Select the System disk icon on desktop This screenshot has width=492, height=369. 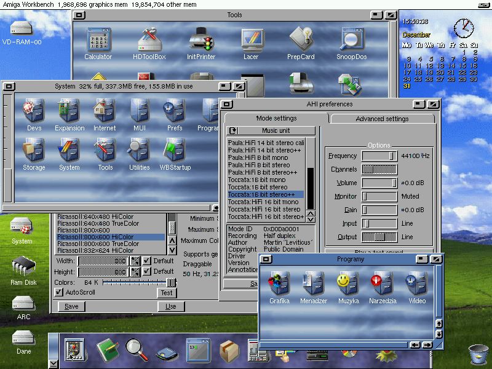(x=22, y=226)
